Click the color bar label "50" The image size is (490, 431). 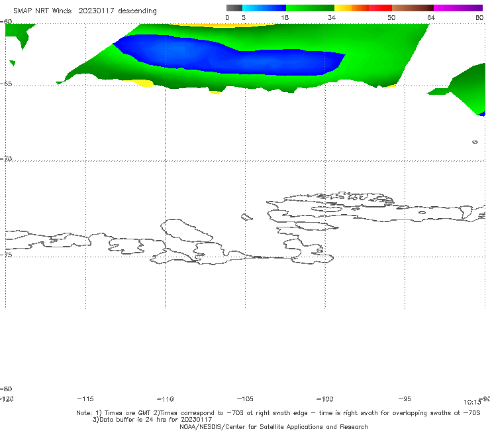click(391, 17)
